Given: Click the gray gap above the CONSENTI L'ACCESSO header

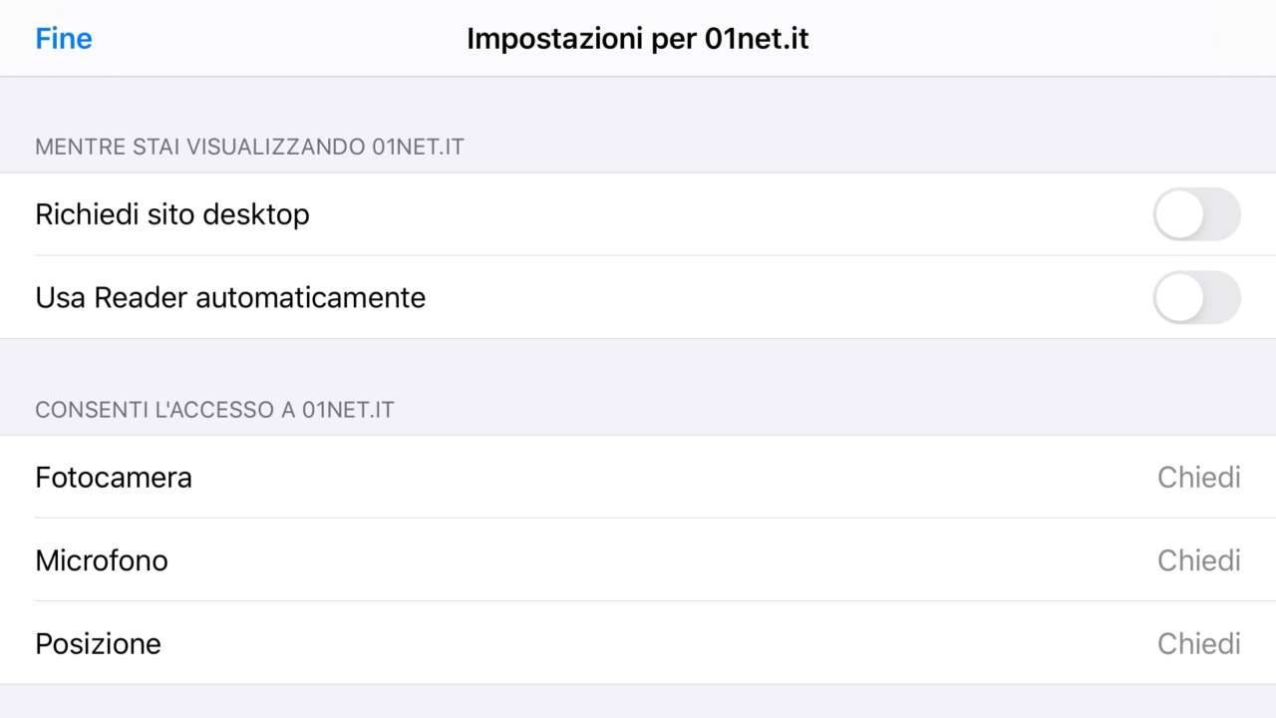Looking at the screenshot, I should tap(638, 364).
